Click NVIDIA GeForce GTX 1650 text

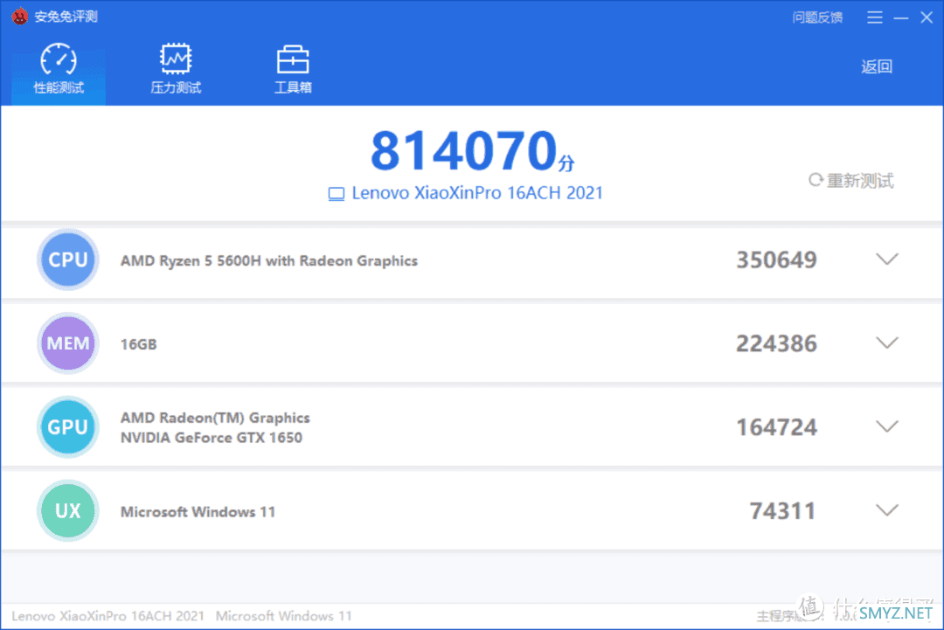[212, 438]
